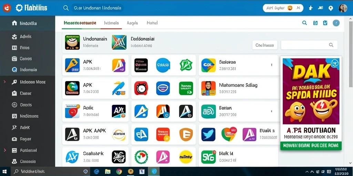Switch to the first green-underlined tab
Screen dimensions: 353x176
[x=80, y=23]
